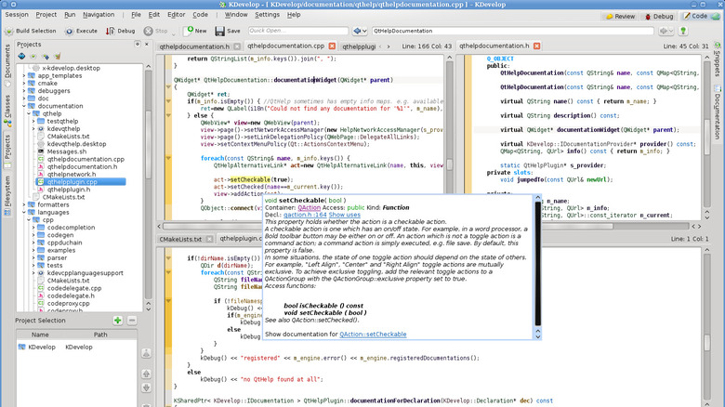Image resolution: width=725 pixels, height=407 pixels.
Task: Open the Settings menu
Action: (x=267, y=15)
